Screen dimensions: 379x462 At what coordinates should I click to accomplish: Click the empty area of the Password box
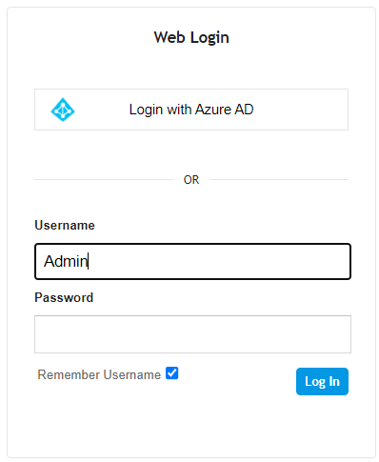[192, 334]
